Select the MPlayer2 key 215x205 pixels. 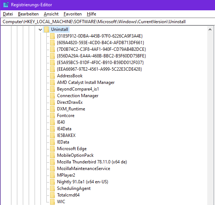[x=66, y=175]
